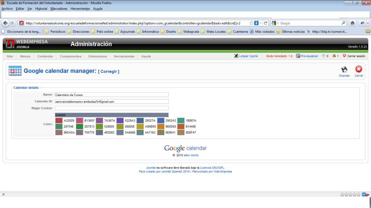This screenshot has height=208, width=371.
Task: Click the Google calendar manager grid icon
Action: pos(15,71)
